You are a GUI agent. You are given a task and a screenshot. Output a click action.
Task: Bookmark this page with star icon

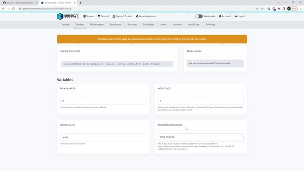tap(262, 9)
